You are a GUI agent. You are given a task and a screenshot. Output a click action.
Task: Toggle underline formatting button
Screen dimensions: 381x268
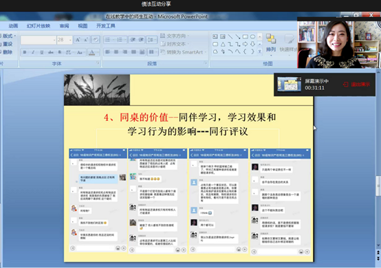41,52
